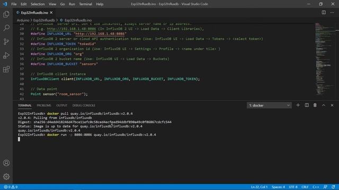Screen dimensions: 339x190
Task: Switch to the PROBLEMS panel tab
Action: pos(44,106)
